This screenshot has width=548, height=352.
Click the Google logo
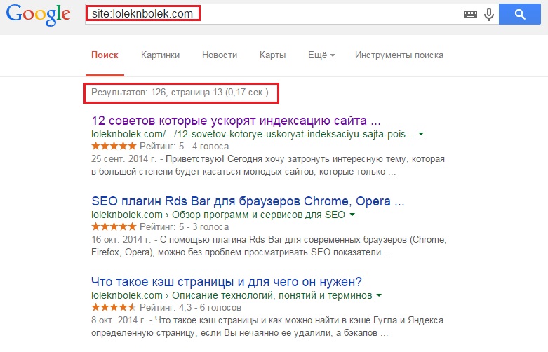pos(39,15)
